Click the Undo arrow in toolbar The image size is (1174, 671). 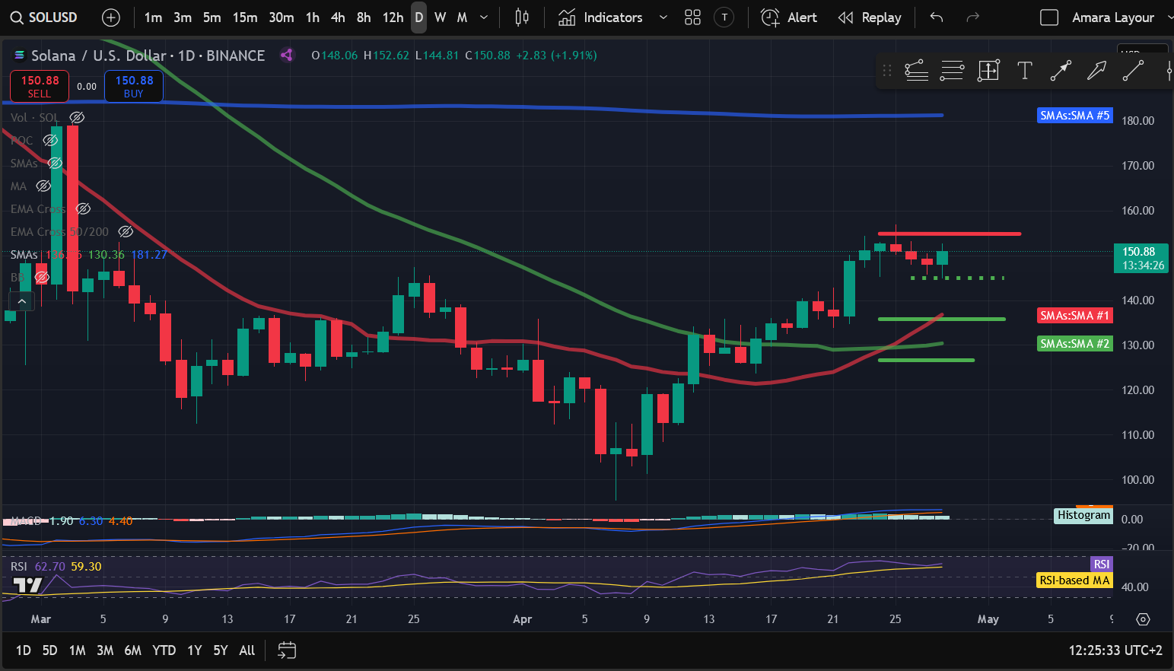coord(937,17)
